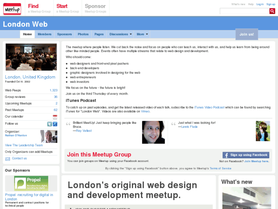Click the Contact us link
This screenshot has height=209, width=278.
click(20, 158)
